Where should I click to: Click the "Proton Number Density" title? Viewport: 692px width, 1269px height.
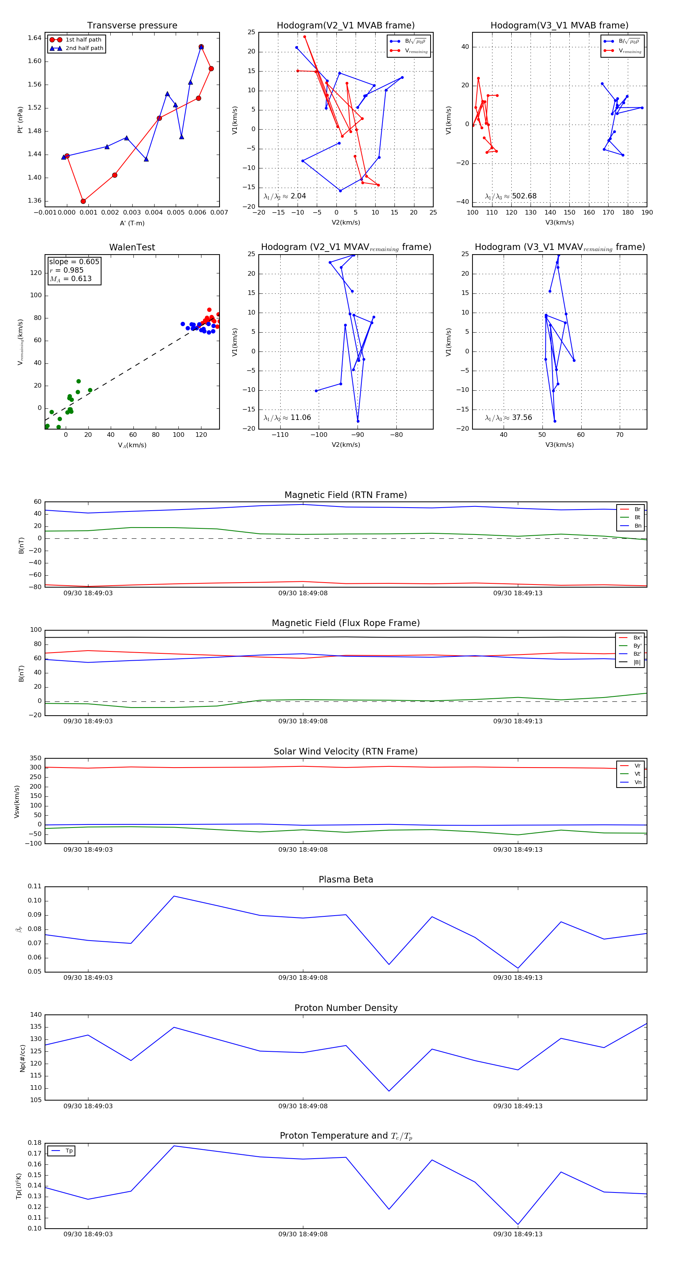346,1008
